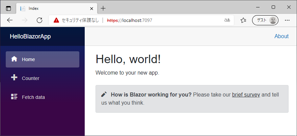Open the brief survey link
This screenshot has width=297, height=136.
point(246,94)
